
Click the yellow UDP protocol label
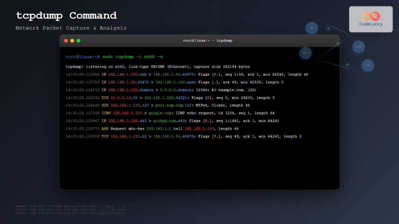pos(105,106)
